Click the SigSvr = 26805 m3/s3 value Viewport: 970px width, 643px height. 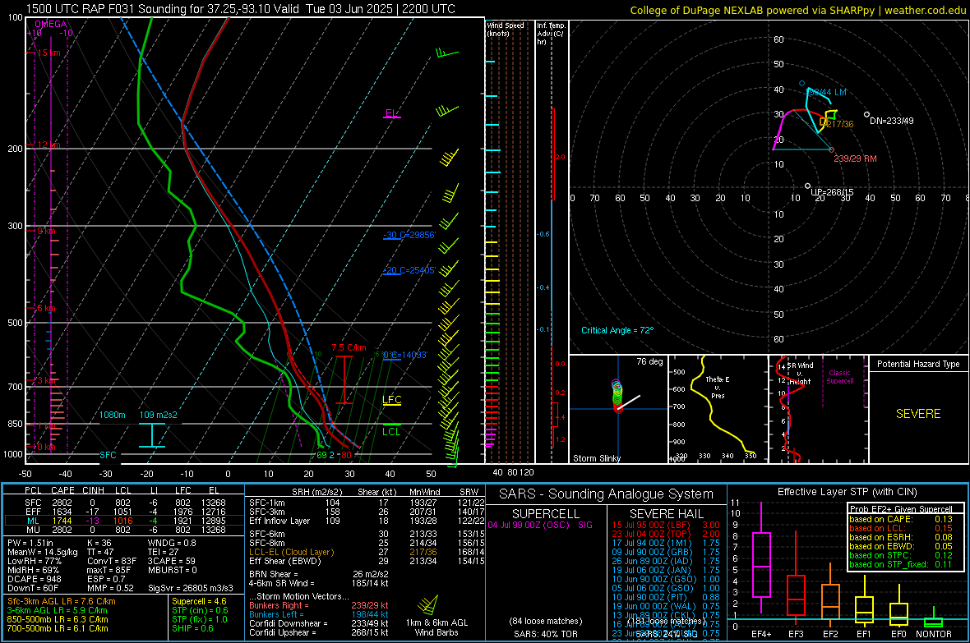(191, 588)
